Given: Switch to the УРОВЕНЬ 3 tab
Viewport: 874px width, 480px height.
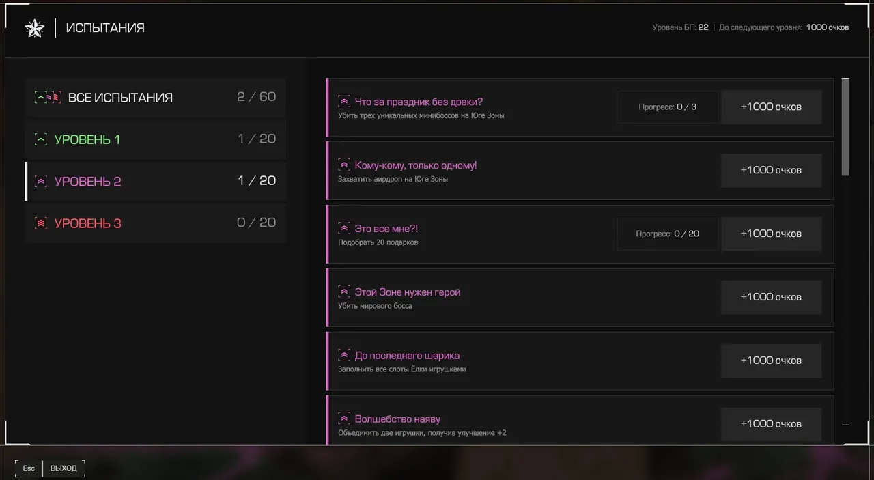Looking at the screenshot, I should [x=156, y=223].
